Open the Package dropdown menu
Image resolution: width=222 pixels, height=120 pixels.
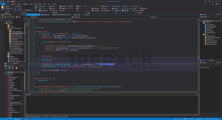click(x=63, y=6)
